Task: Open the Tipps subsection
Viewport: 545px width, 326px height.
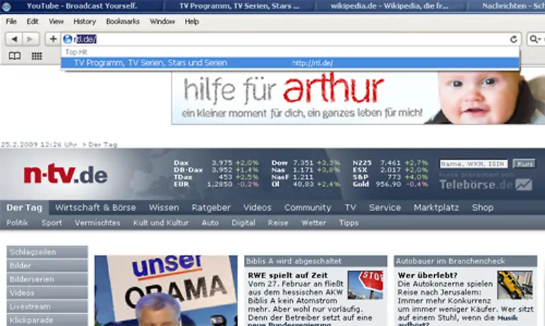Action: coord(348,223)
